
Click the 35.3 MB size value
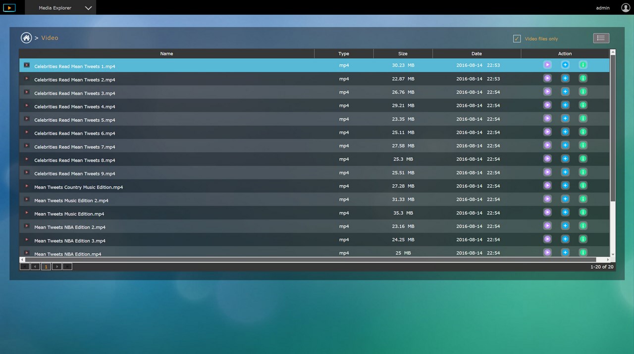tap(403, 213)
